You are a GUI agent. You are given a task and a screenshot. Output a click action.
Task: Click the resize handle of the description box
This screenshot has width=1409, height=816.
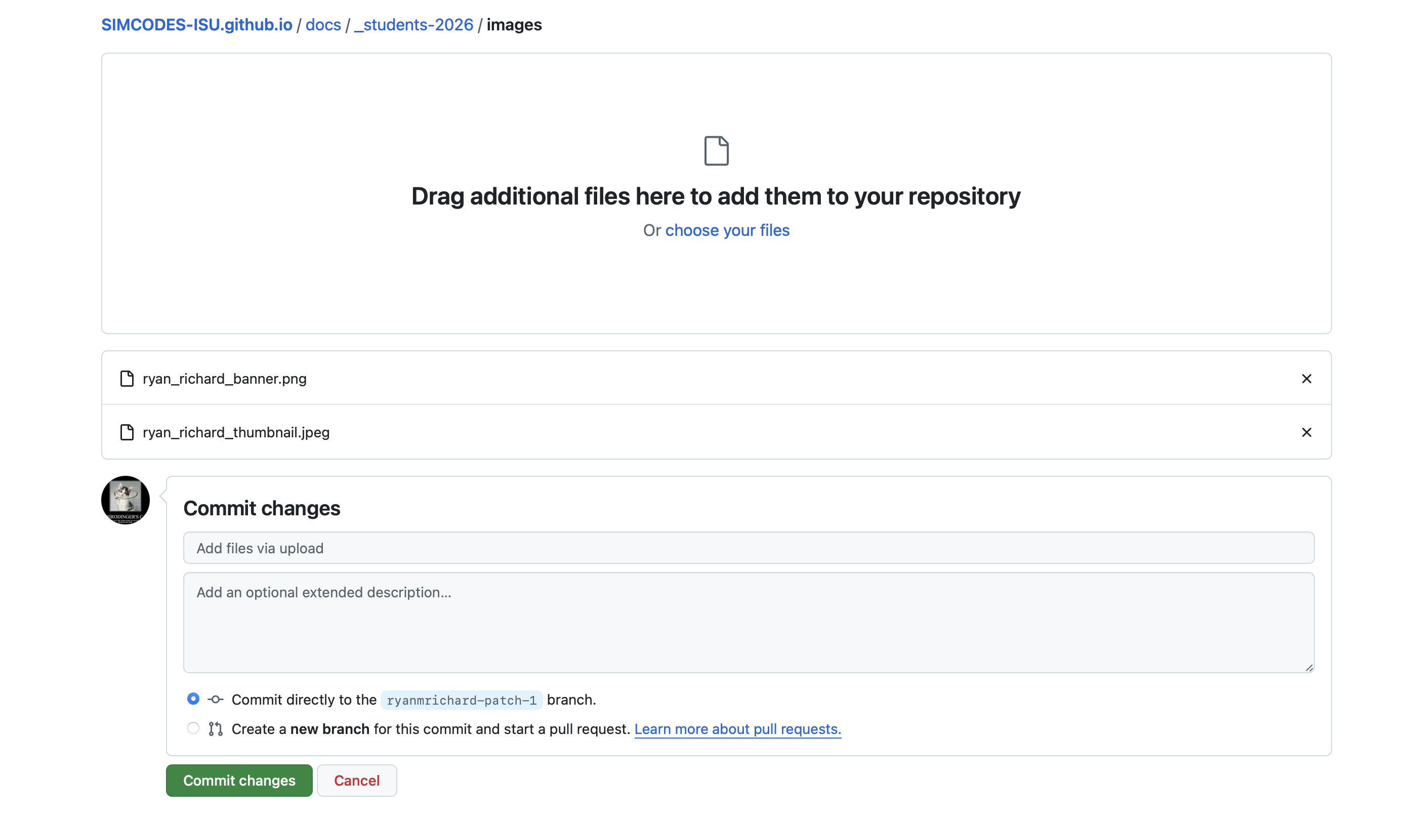coord(1308,667)
